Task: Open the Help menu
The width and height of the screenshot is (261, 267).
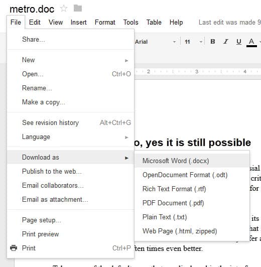Action: (x=176, y=22)
